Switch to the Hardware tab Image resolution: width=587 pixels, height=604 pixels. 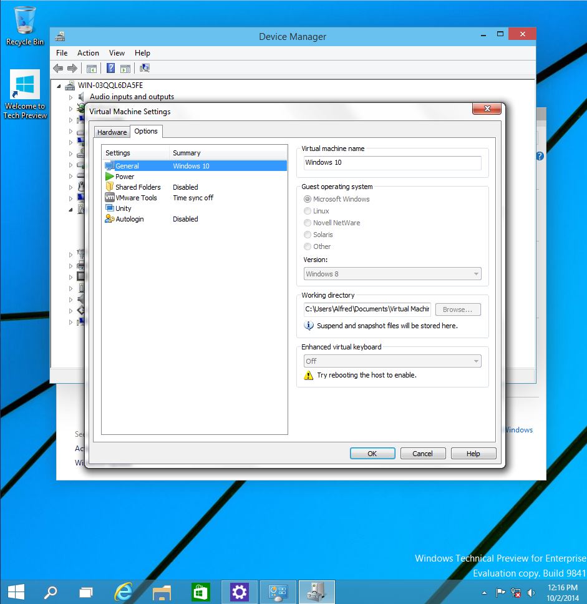(x=112, y=132)
